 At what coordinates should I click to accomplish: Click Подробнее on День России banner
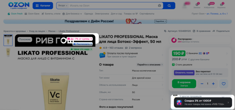160,21
